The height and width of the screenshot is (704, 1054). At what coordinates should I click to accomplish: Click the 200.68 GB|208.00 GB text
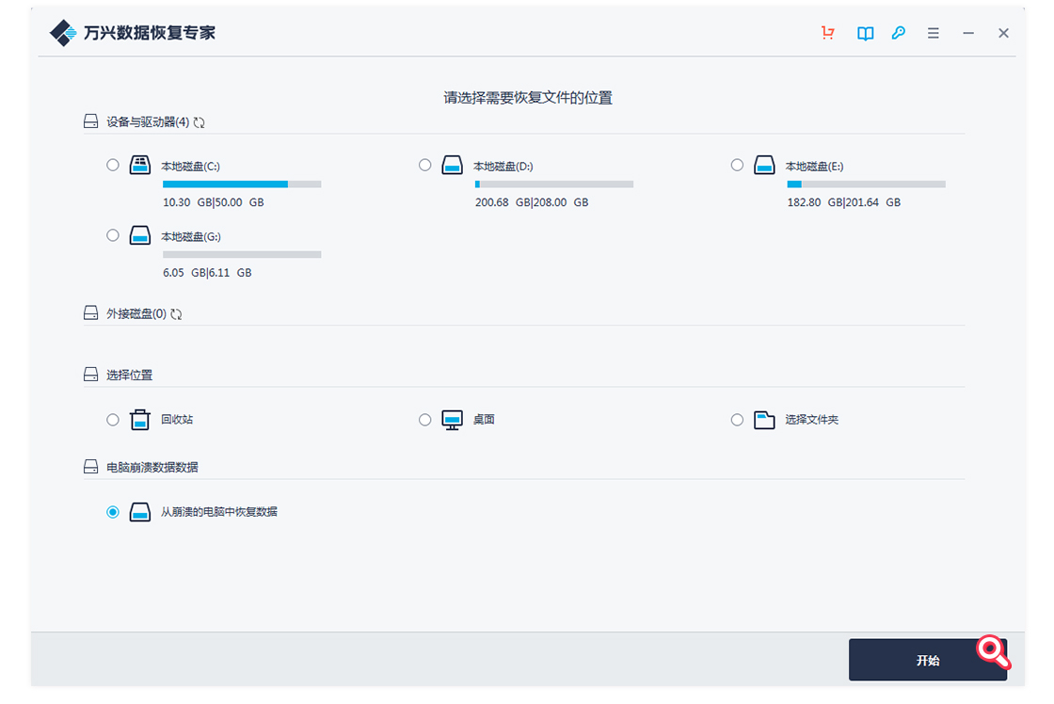[532, 202]
